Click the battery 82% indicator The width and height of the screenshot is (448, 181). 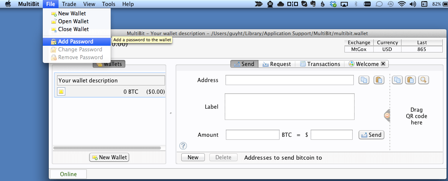tap(440, 4)
